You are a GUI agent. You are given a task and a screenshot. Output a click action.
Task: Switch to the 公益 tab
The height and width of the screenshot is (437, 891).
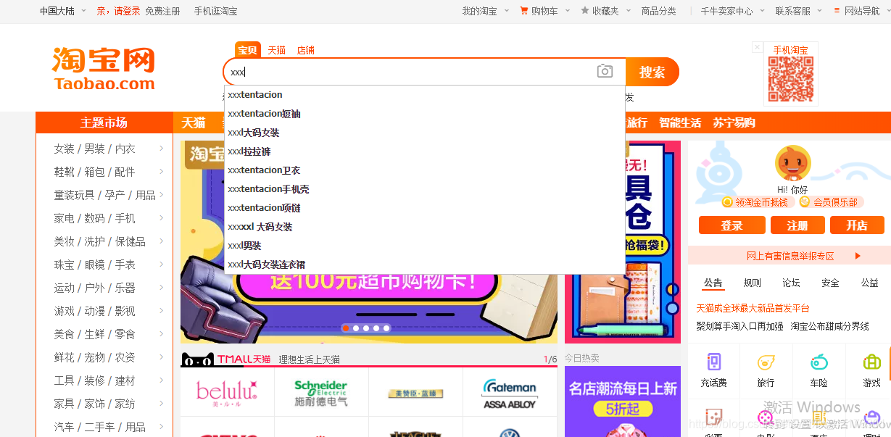(x=869, y=283)
